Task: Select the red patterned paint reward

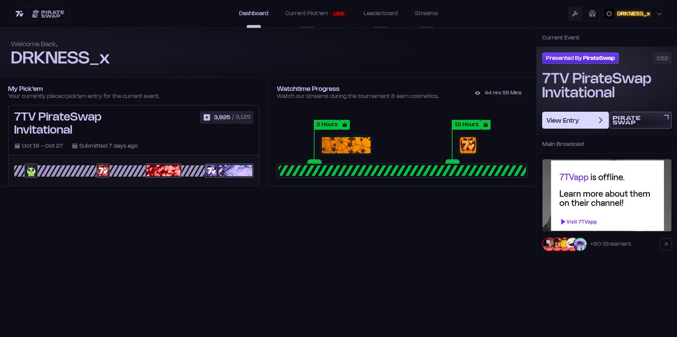Action: pyautogui.click(x=164, y=170)
